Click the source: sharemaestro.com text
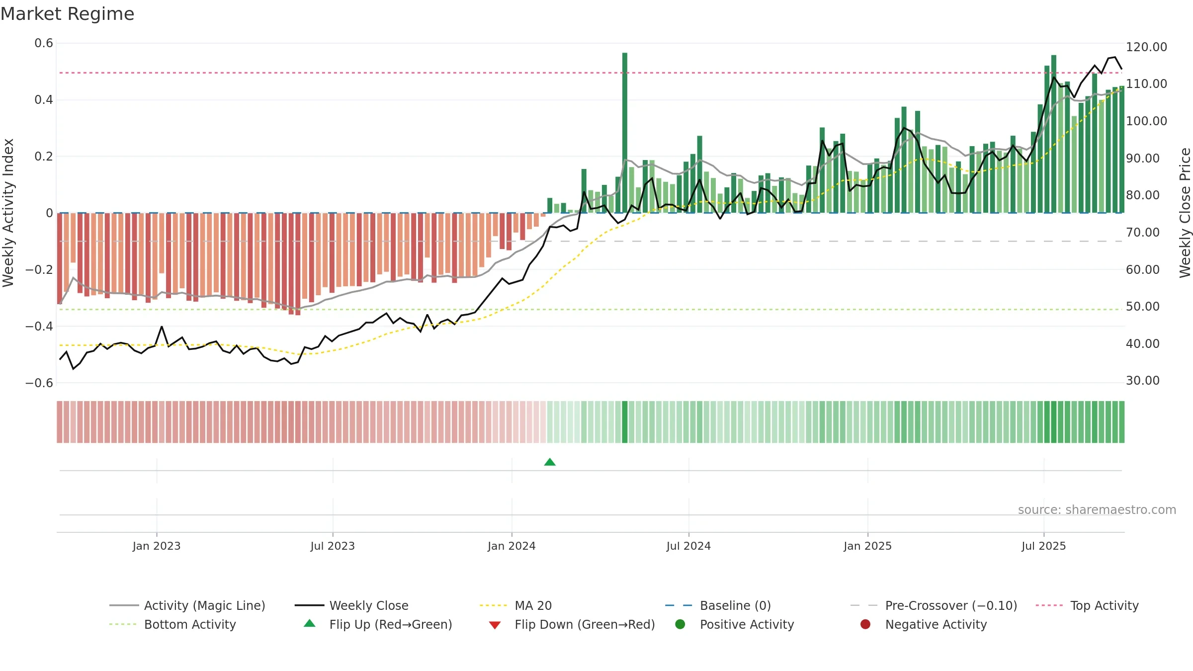Image resolution: width=1193 pixels, height=671 pixels. [1097, 510]
